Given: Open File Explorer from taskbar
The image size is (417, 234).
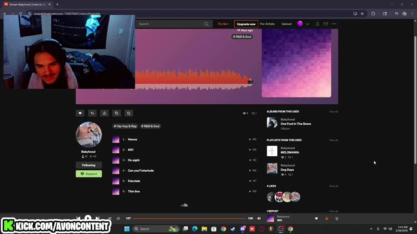Looking at the screenshot, I should [x=204, y=229].
